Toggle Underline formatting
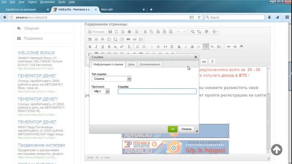 tap(103, 46)
